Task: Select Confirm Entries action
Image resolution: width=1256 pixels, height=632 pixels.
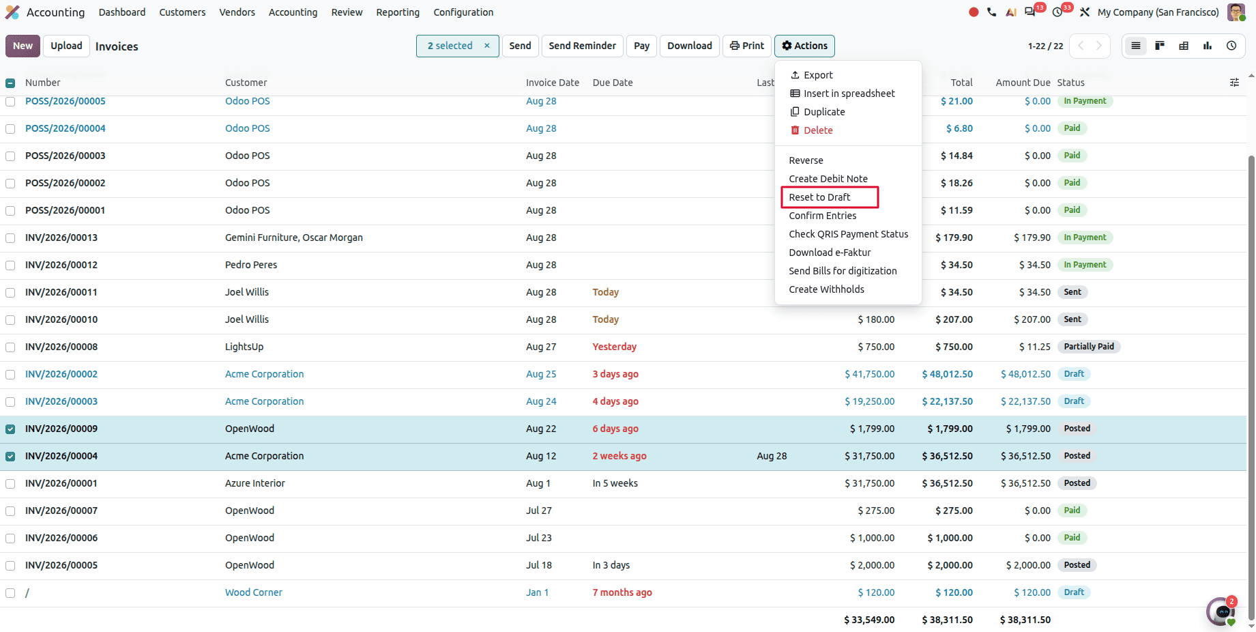Action: click(848, 216)
